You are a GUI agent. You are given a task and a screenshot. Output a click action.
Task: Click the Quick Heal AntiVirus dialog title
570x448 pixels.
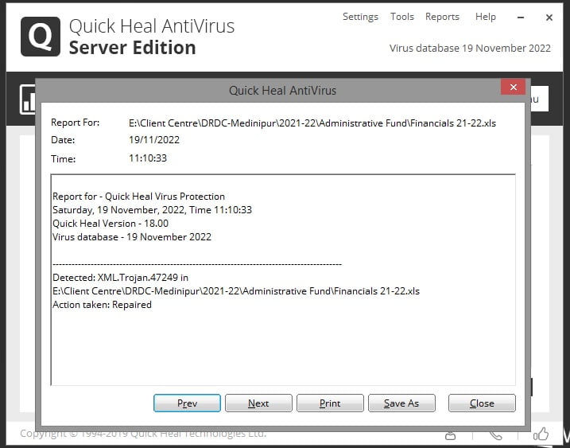[x=282, y=90]
